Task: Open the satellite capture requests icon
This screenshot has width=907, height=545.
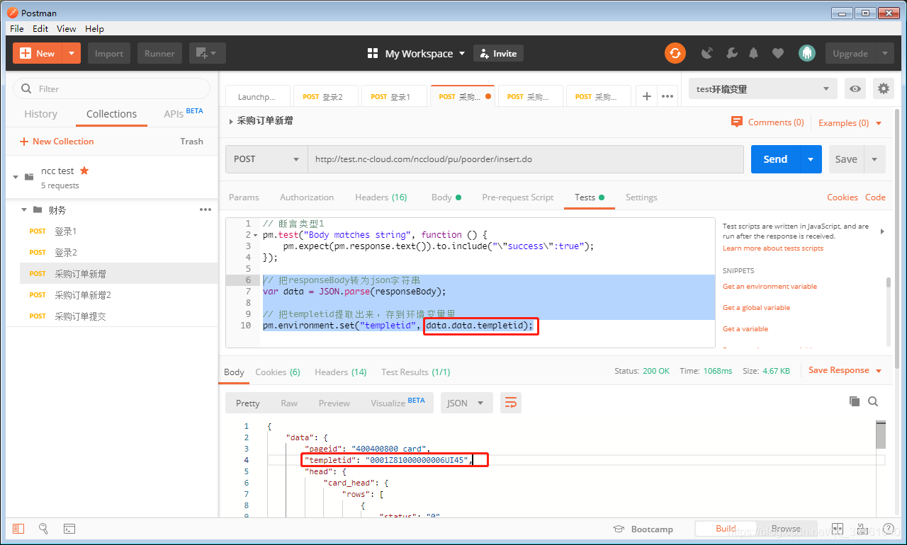Action: [707, 53]
